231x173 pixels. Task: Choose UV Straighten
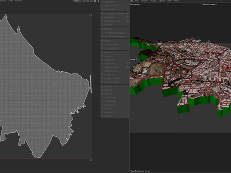pyautogui.click(x=114, y=63)
